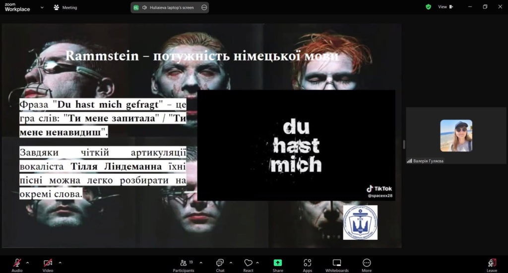This screenshot has height=273, width=508.
Task: Click the text 'Тілля Ліндеманна'
Action: point(116,166)
